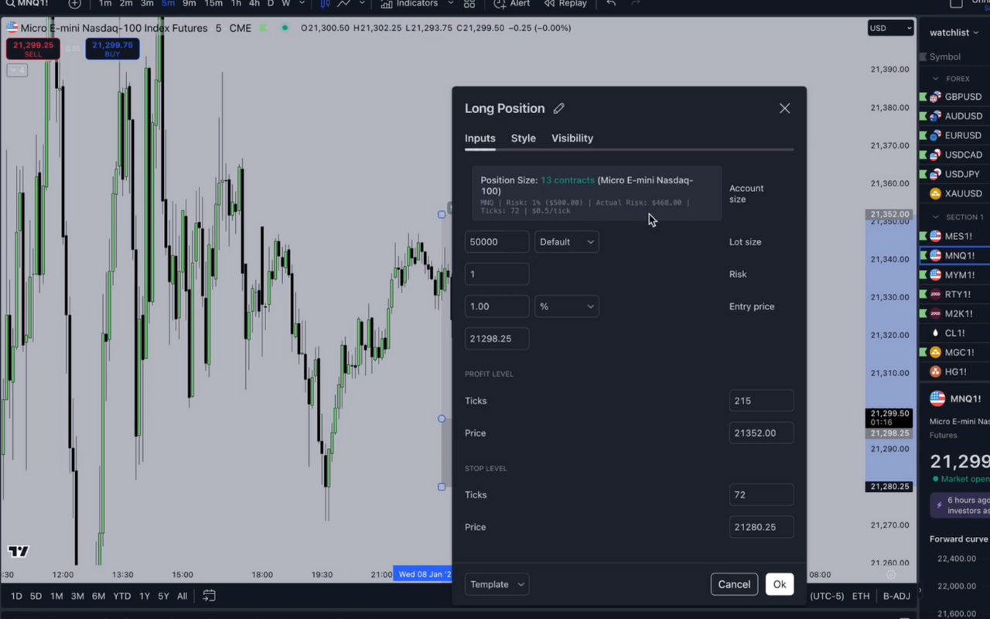Click the TradingView logo on the chart
990x619 pixels.
(x=19, y=552)
